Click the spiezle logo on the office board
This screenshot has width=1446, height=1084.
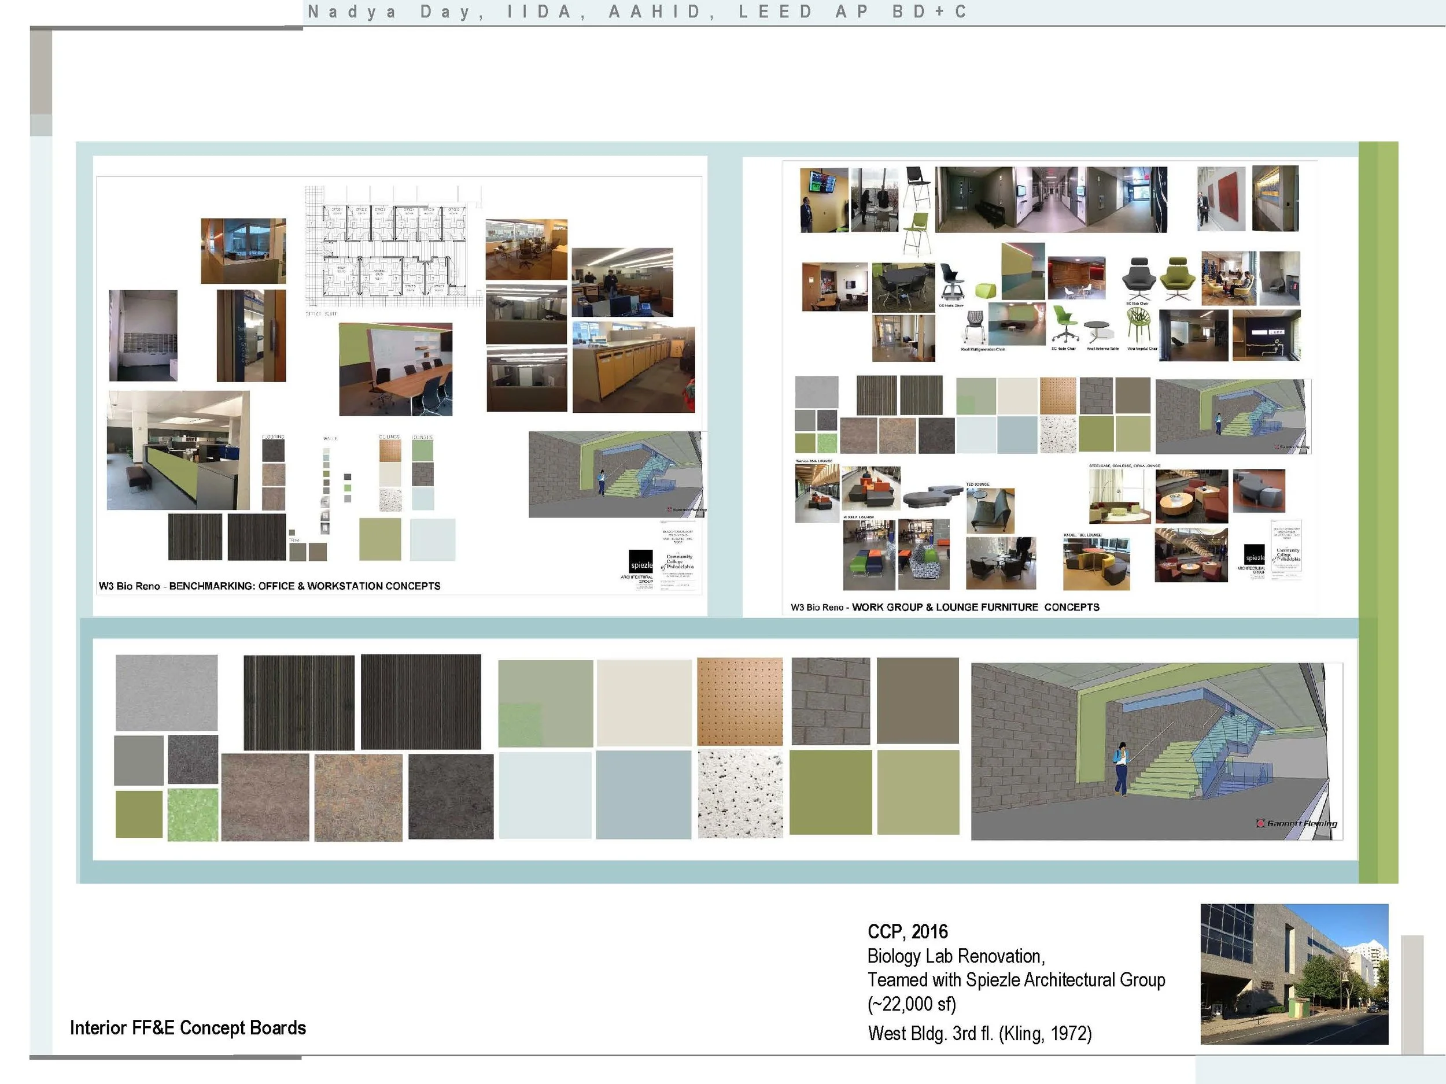tap(641, 562)
